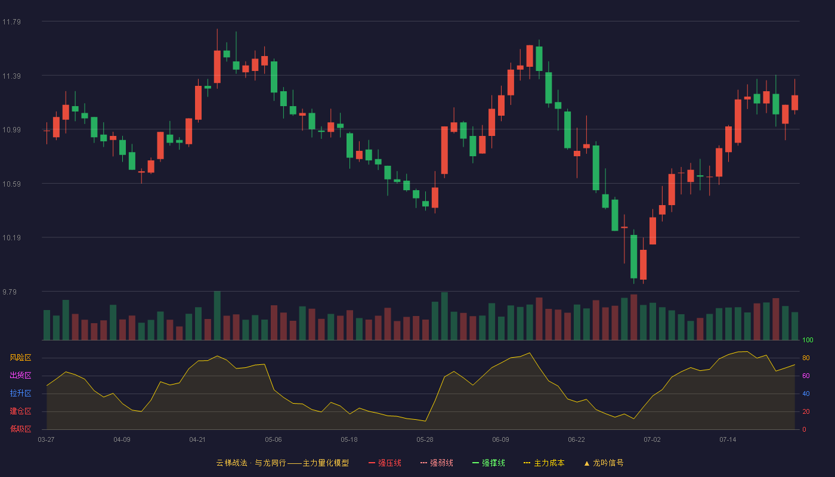This screenshot has width=835, height=477.
Task: Click the 11.79 price axis label
Action: (x=11, y=22)
